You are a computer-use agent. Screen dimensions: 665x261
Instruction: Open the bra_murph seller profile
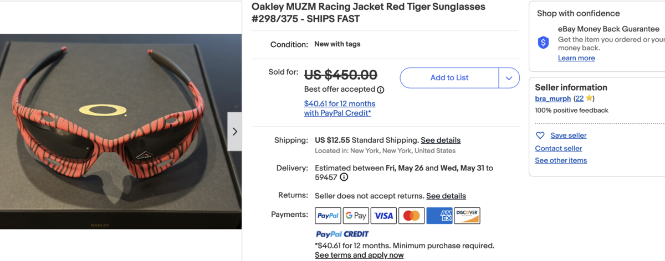[553, 98]
